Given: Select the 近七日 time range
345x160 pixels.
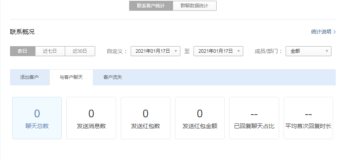Looking at the screenshot, I should 50,51.
